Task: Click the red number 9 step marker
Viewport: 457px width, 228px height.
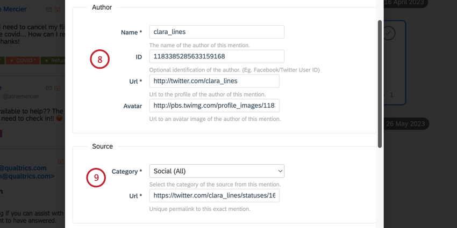Action: (x=96, y=178)
